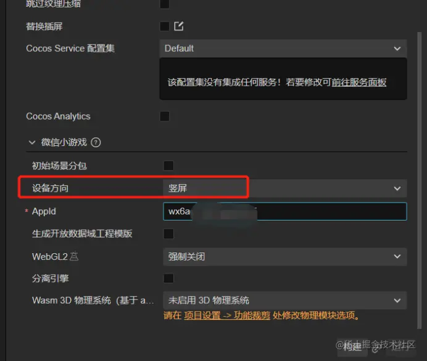Click the Cocos Analytics label
Viewport: 427px width, 361px height.
tap(58, 116)
